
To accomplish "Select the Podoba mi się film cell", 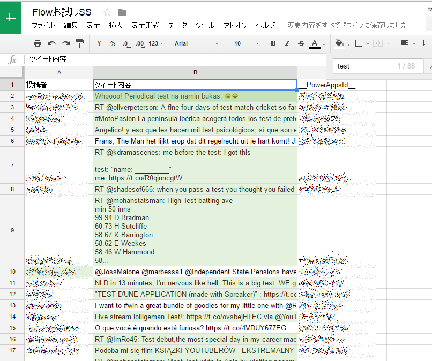I will pyautogui.click(x=195, y=350).
